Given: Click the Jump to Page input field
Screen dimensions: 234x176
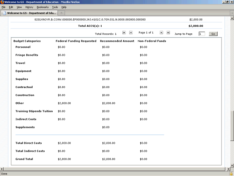Looking at the screenshot, I should tap(202, 34).
